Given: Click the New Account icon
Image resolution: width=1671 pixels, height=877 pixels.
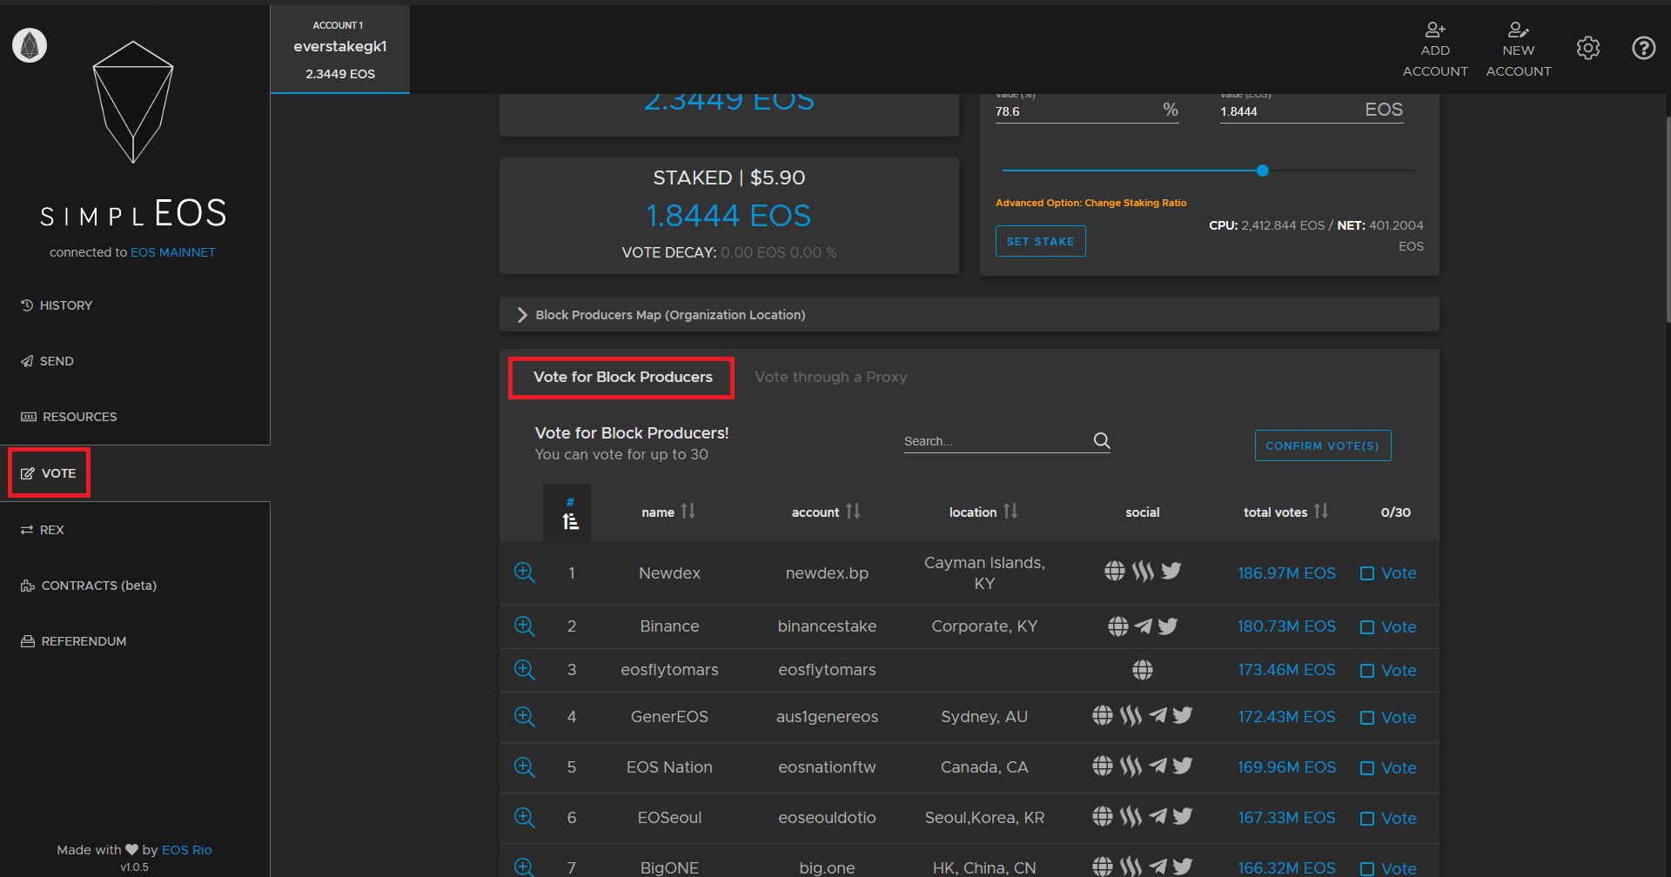Looking at the screenshot, I should (1519, 30).
